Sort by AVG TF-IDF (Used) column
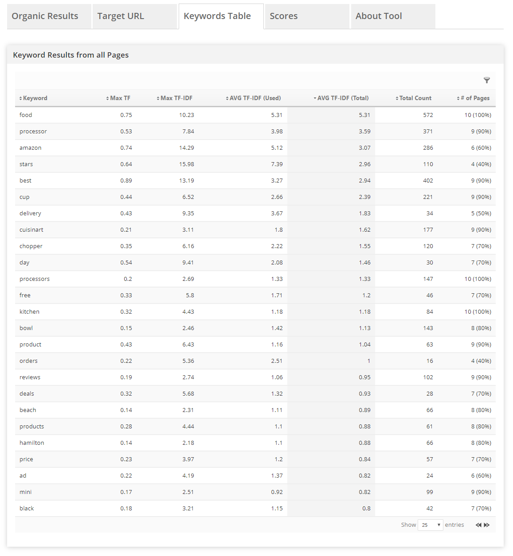The image size is (513, 556). tap(255, 98)
